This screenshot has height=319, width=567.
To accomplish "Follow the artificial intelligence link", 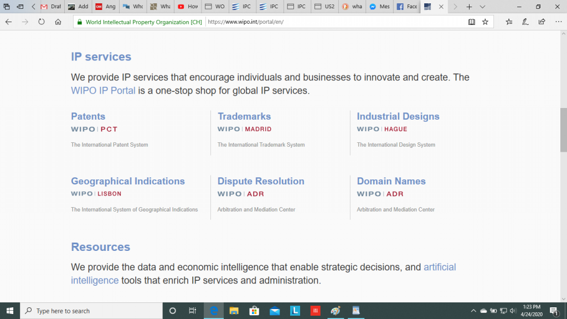I will click(x=439, y=267).
